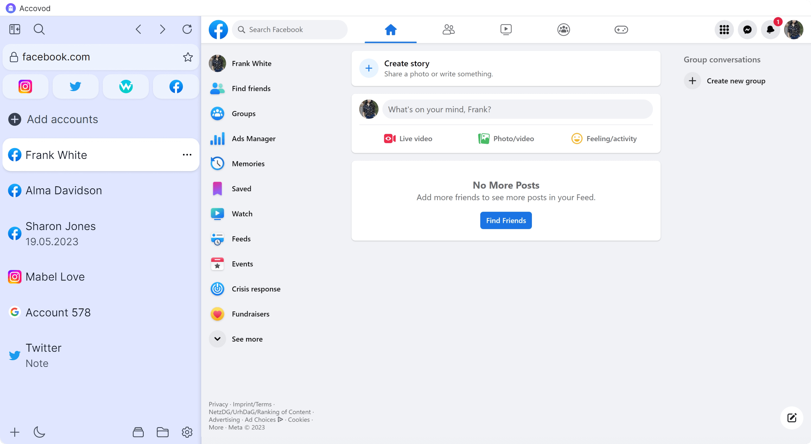
Task: Open Facebook Messenger icon
Action: coord(747,29)
